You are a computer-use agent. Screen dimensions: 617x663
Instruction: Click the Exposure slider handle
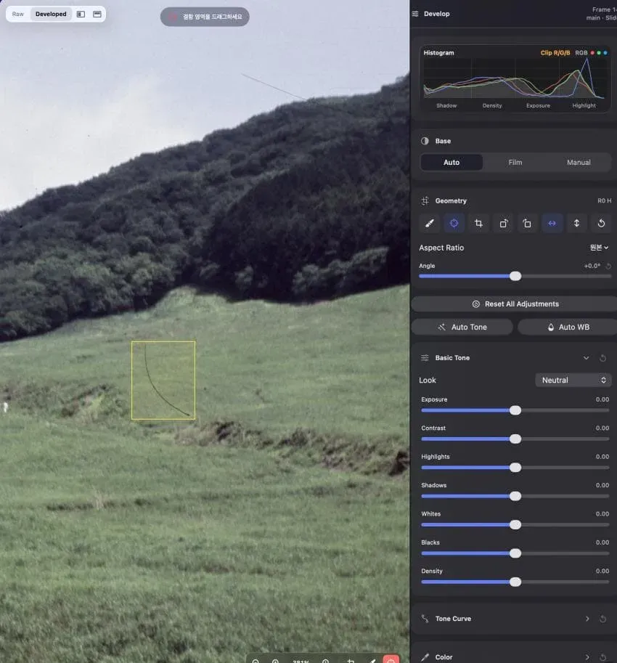[515, 410]
